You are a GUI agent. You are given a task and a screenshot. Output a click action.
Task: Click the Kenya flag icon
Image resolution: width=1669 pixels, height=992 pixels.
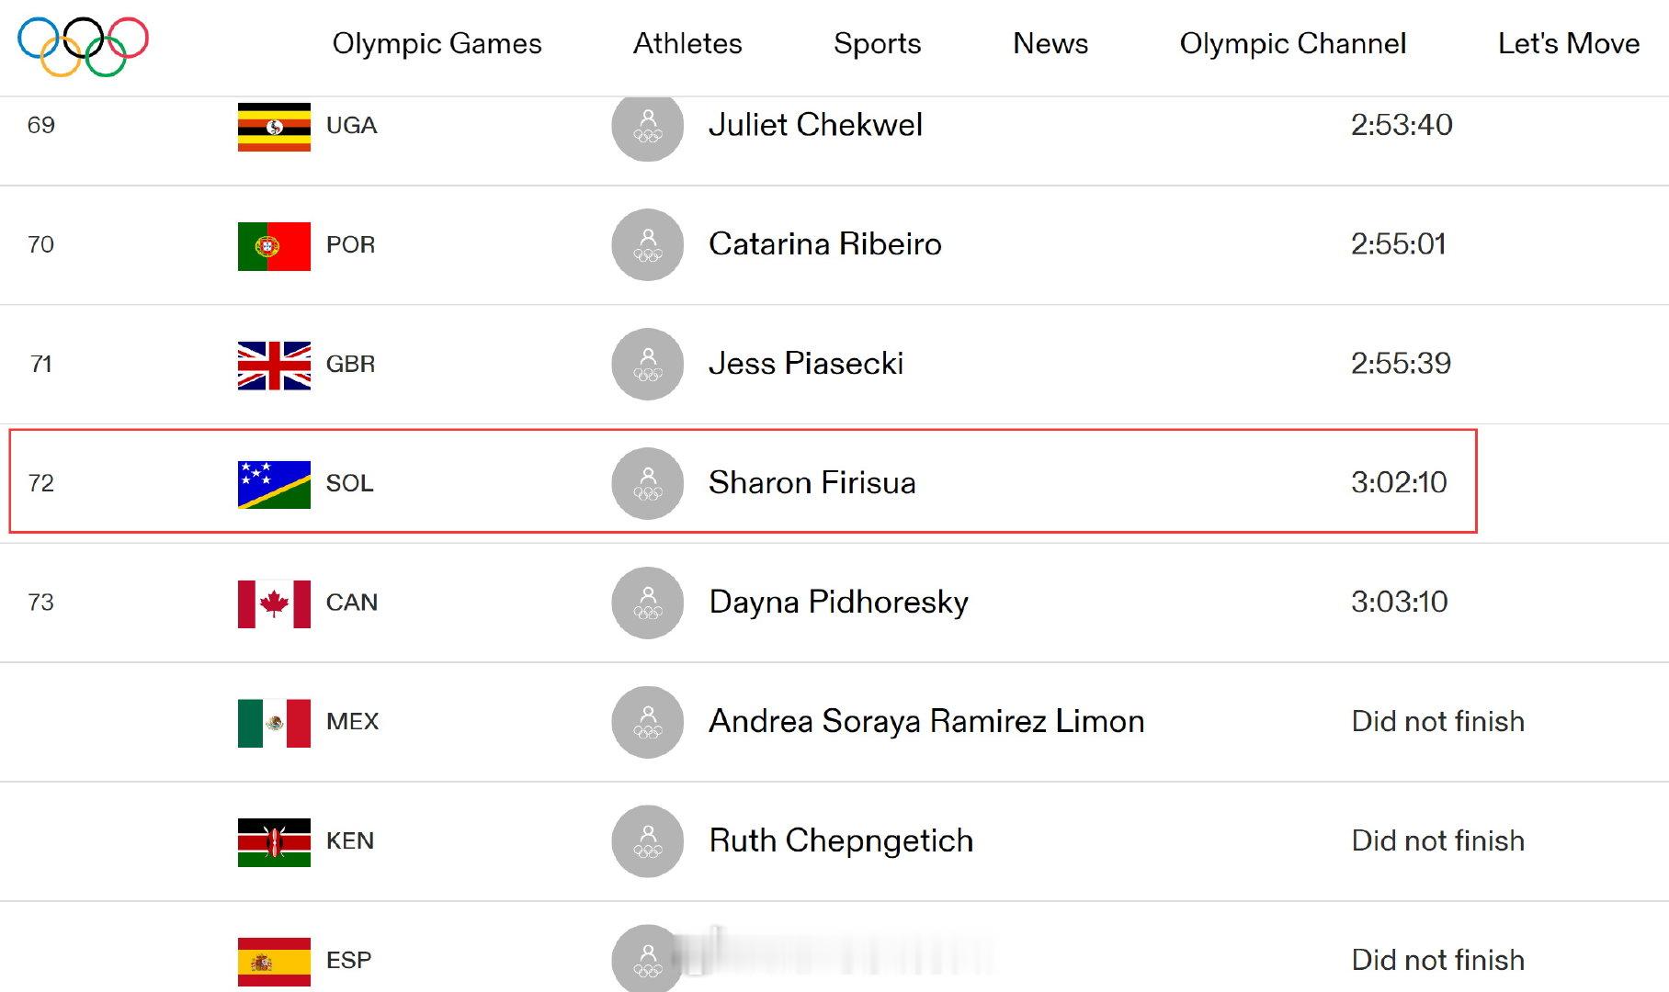[274, 842]
